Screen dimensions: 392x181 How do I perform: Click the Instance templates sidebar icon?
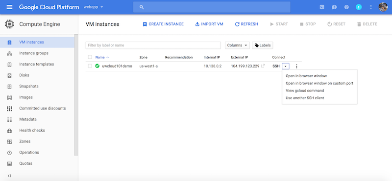coord(9,64)
